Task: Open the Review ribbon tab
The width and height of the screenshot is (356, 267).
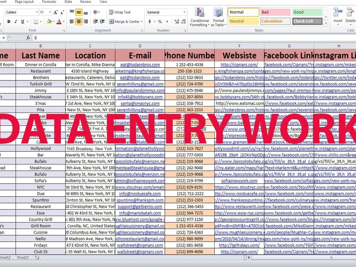Action: point(85,2)
